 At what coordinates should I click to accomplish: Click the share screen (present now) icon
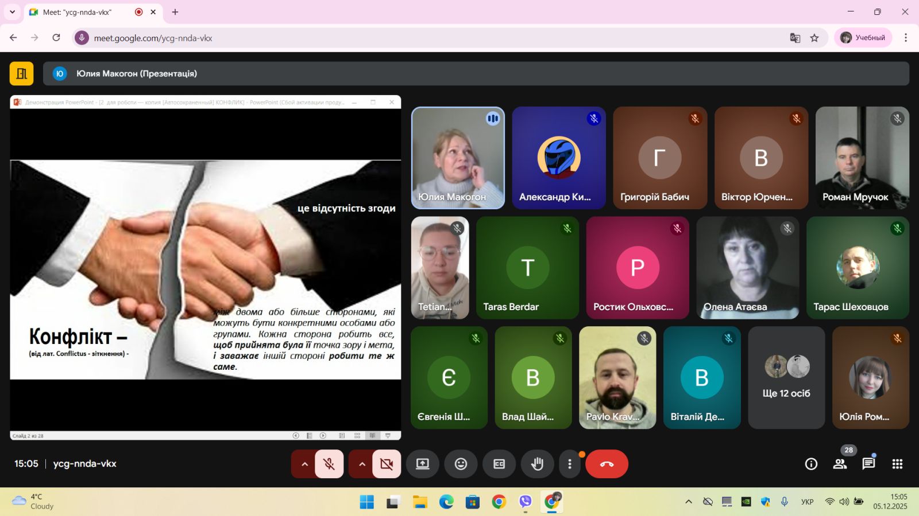point(423,464)
